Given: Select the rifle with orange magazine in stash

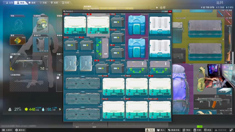Looking at the screenshot, I should (213, 102).
